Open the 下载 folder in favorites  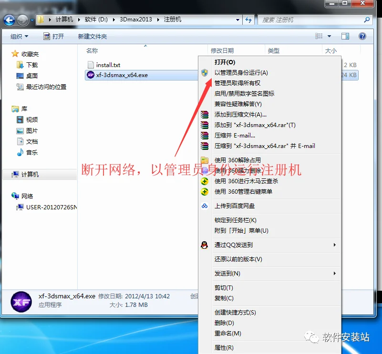click(27, 65)
